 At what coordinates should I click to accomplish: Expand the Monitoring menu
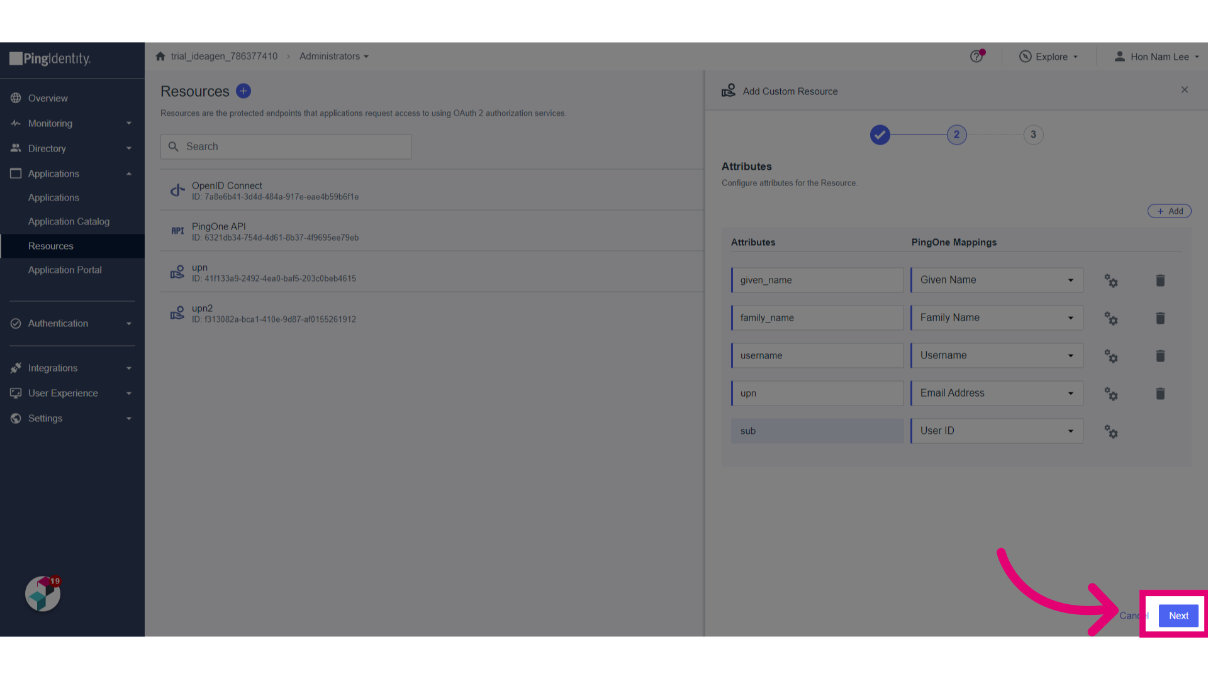[72, 123]
